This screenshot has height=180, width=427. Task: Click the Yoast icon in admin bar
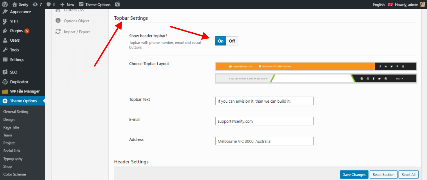coord(117,4)
